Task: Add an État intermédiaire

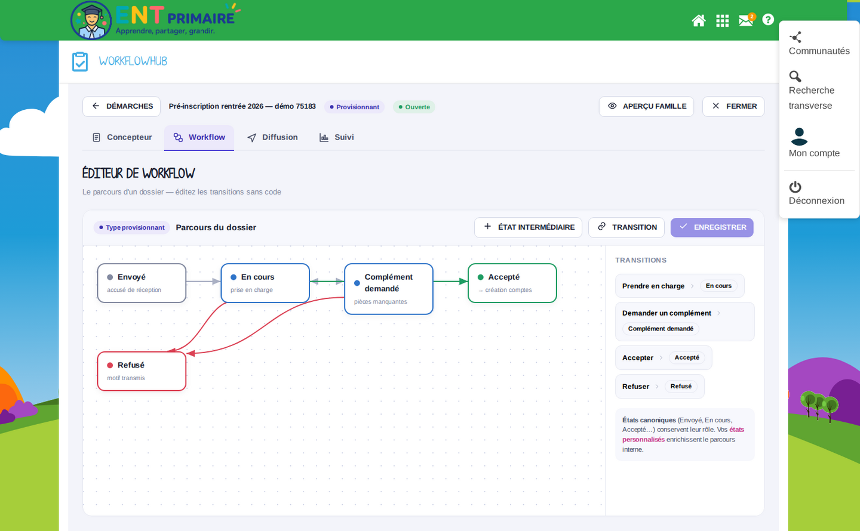Action: pyautogui.click(x=528, y=227)
